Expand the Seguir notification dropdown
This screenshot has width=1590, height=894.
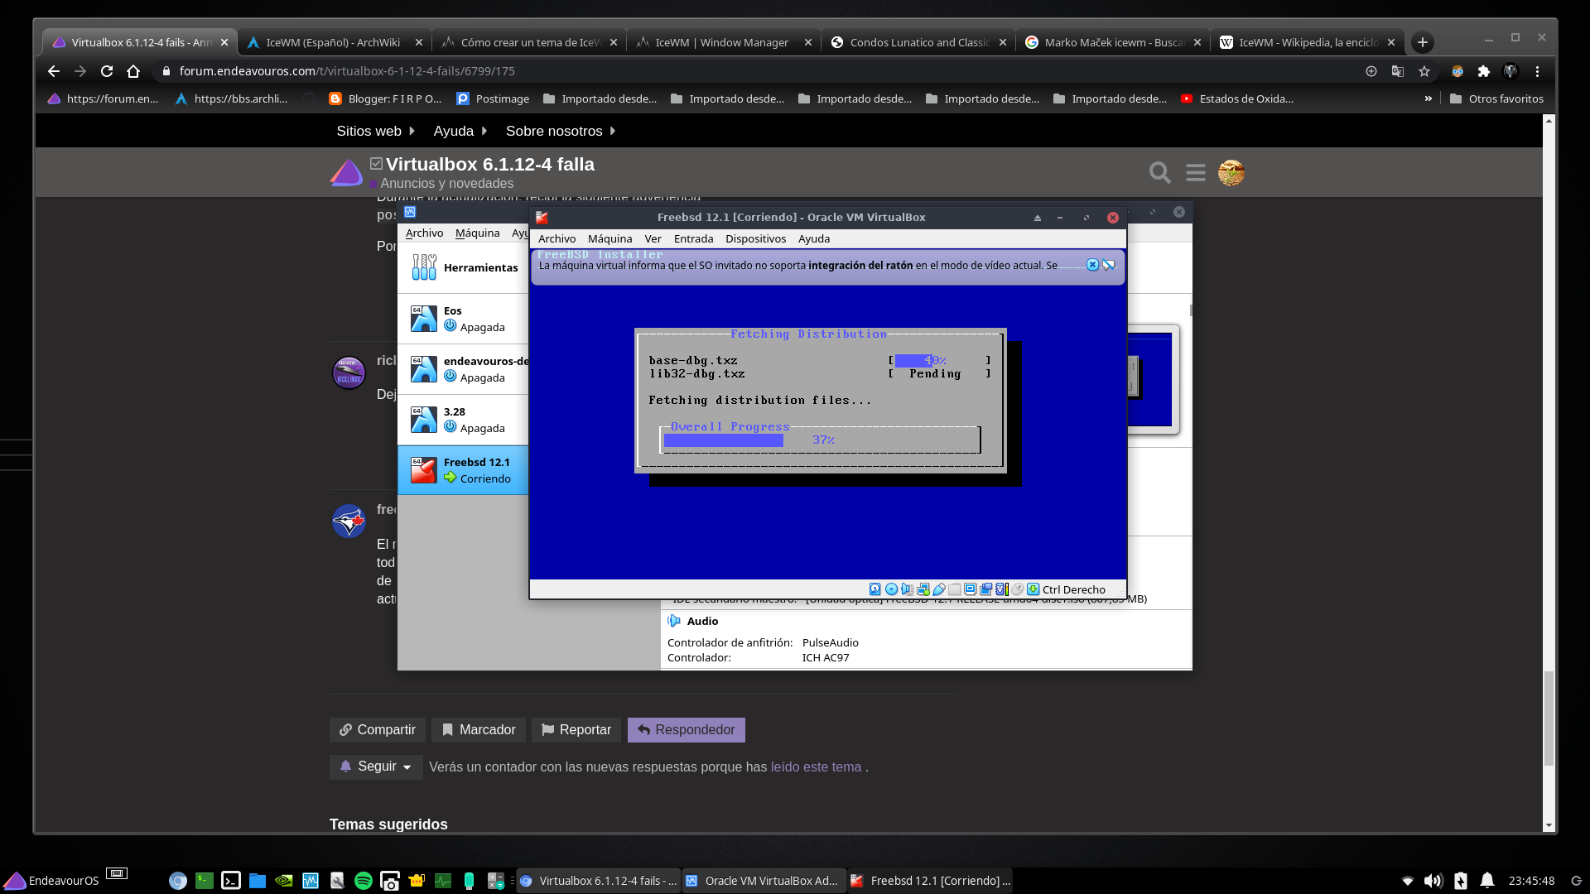pos(376,767)
